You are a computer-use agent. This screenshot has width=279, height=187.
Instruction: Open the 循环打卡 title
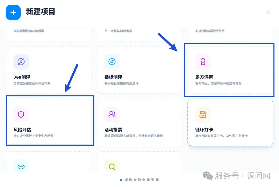click(x=204, y=130)
